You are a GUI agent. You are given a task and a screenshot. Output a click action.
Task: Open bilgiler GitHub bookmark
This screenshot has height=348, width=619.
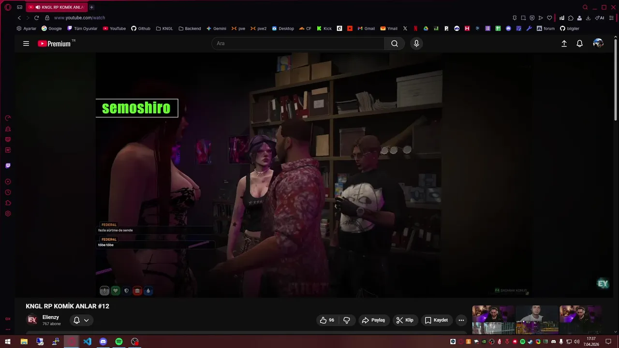[569, 29]
